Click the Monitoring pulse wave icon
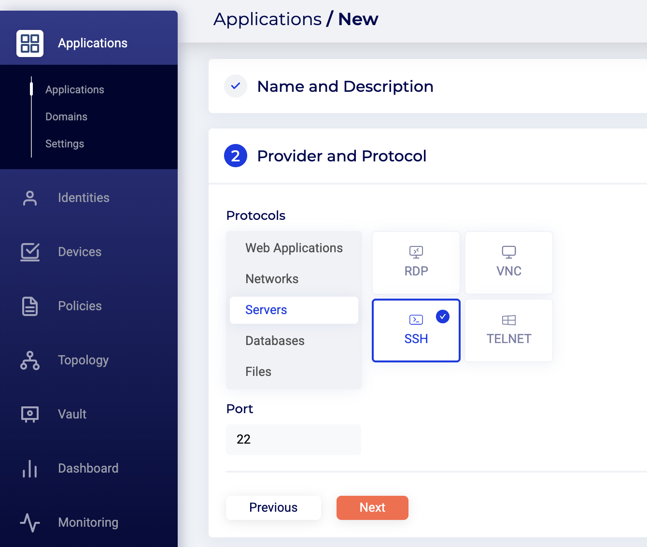Screen dimensions: 647x547 click(x=30, y=522)
